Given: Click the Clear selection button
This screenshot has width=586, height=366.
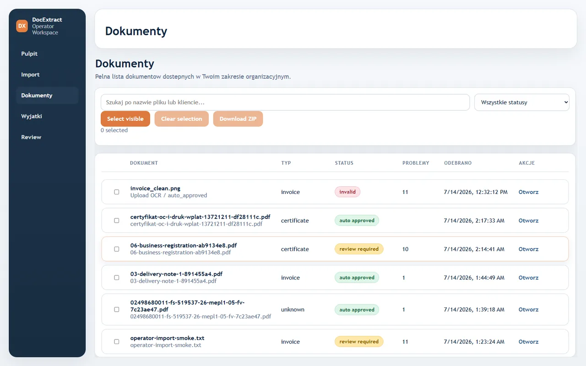Looking at the screenshot, I should click(x=182, y=118).
